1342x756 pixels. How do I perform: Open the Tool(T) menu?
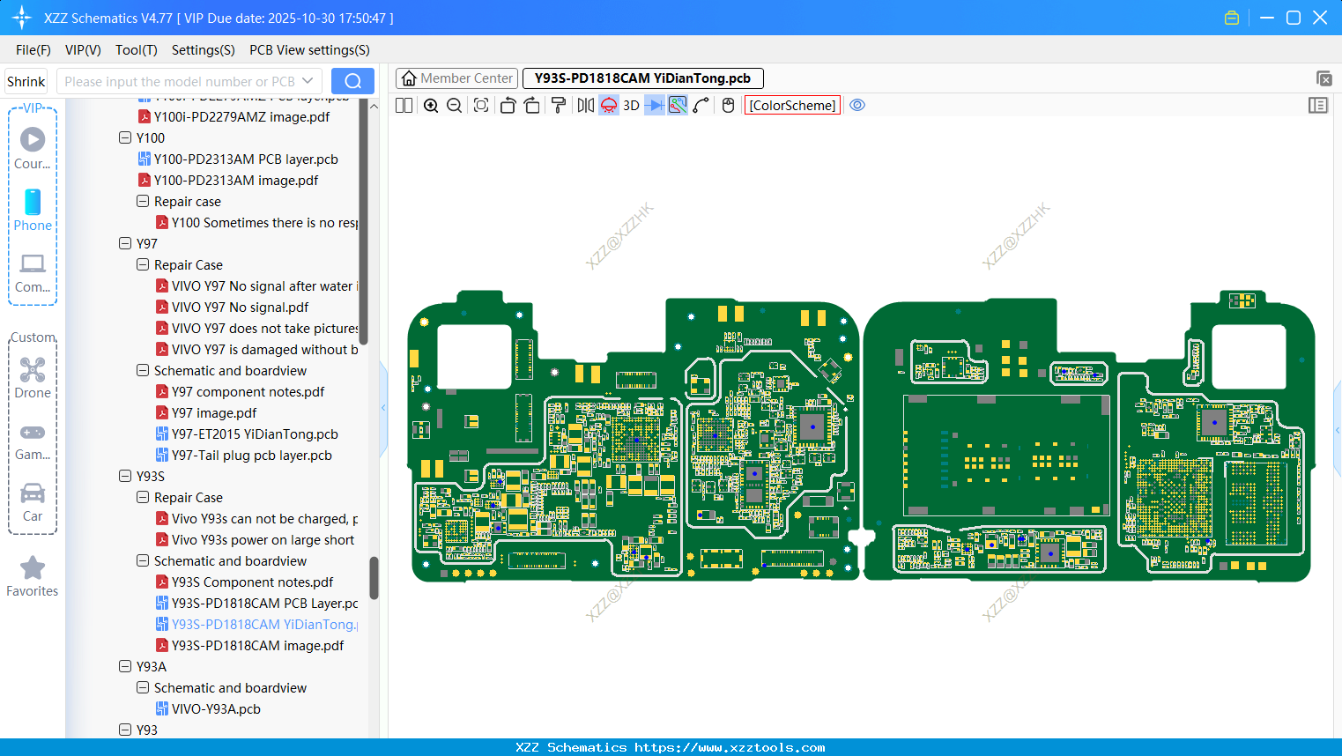pos(136,50)
